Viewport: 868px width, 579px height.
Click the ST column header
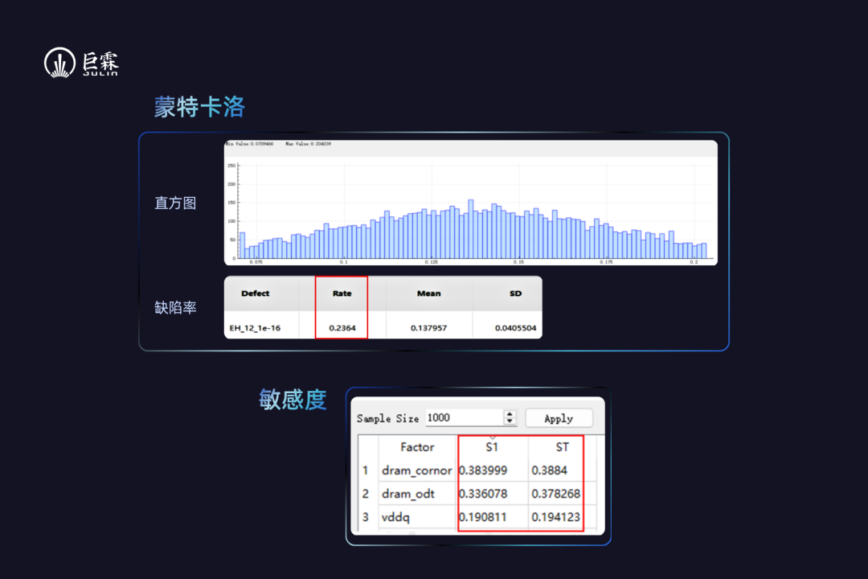pos(562,447)
